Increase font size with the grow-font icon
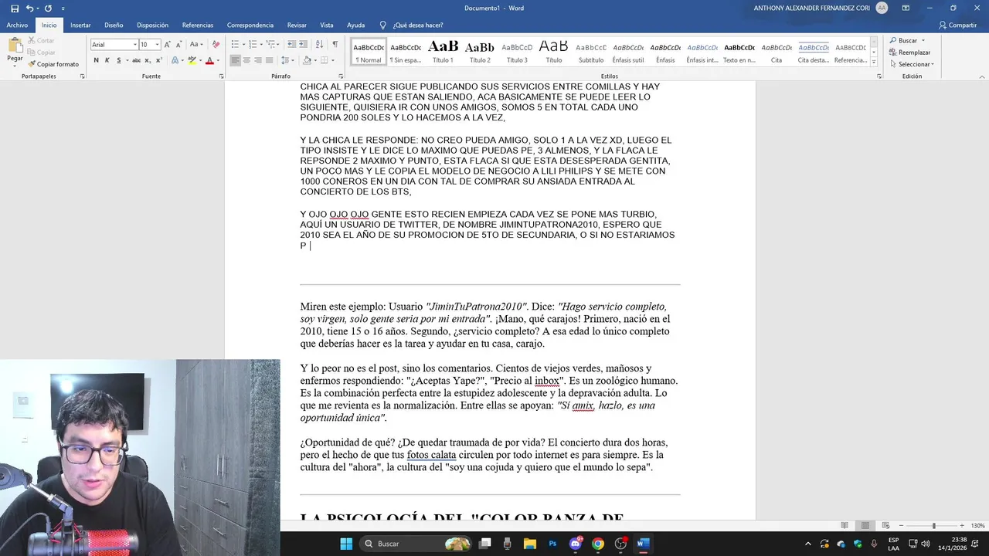Screen dimensions: 989x556 tap(168, 44)
